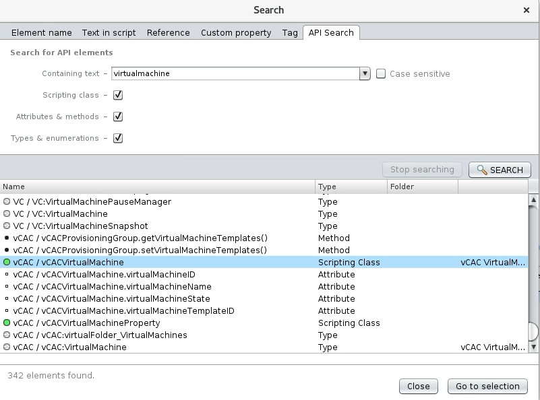The image size is (540, 400).
Task: Click the type icon beside VC:VirtualMachinePauseManager
Action: coord(7,201)
